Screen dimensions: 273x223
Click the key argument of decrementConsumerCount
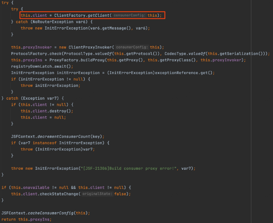(96, 137)
